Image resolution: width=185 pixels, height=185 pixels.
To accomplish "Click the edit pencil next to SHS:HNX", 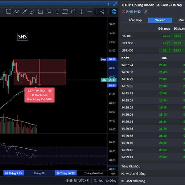I will click(146, 12).
